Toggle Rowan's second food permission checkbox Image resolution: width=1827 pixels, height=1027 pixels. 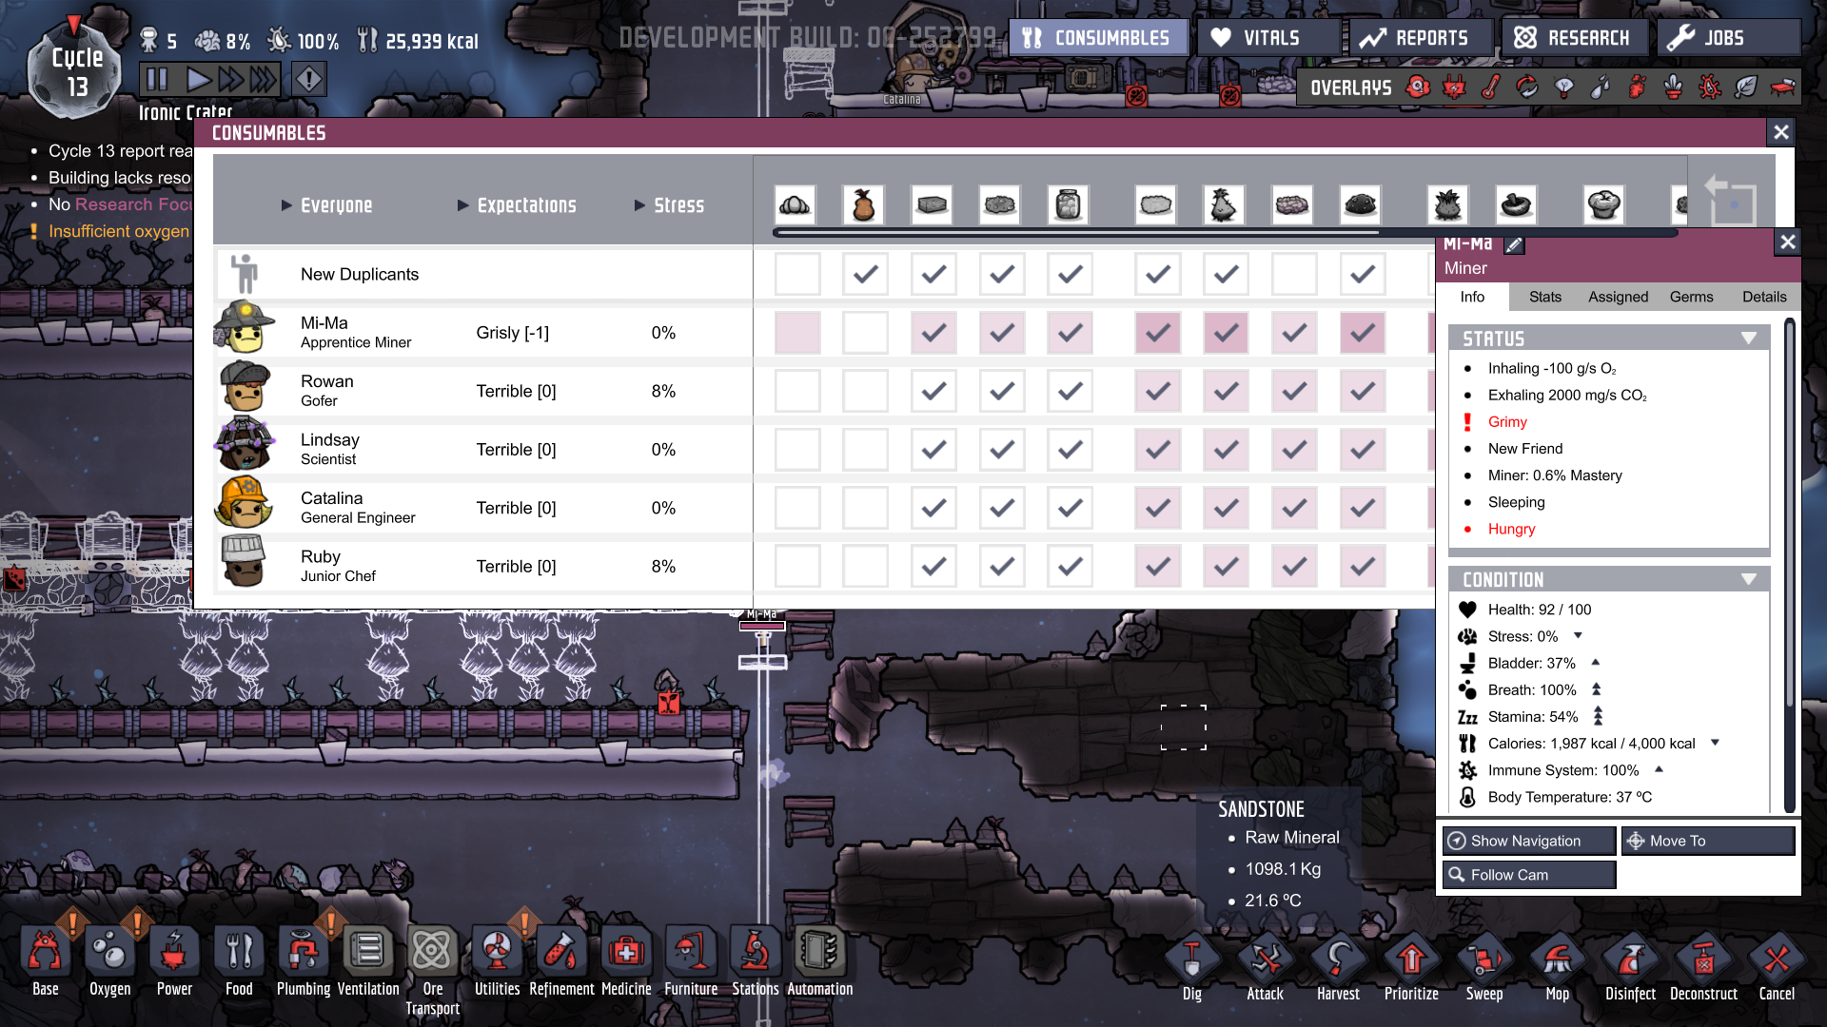coord(865,391)
